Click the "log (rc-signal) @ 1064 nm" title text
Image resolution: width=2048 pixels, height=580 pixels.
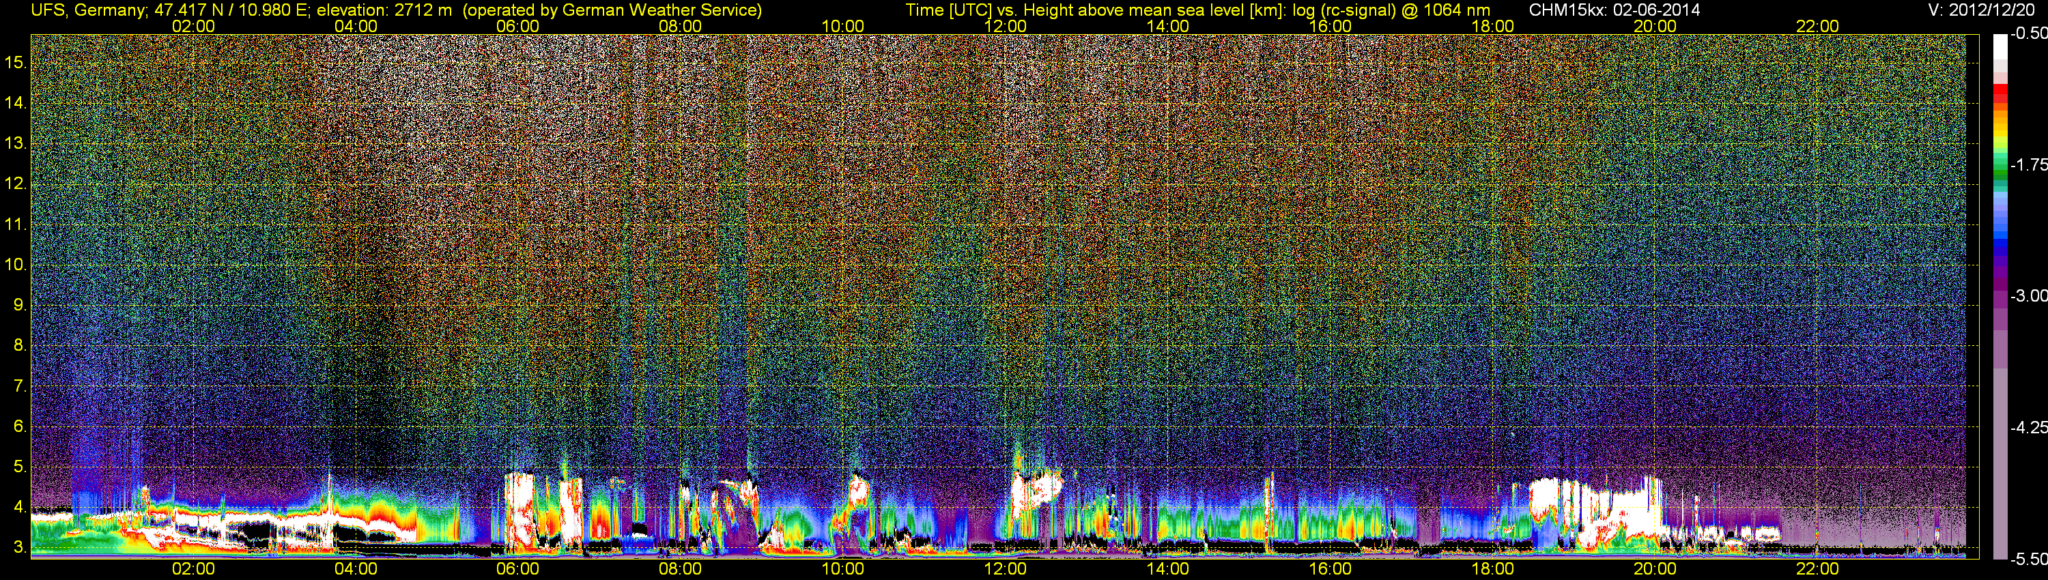1391,10
